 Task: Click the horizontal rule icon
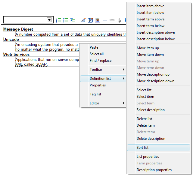point(105,20)
